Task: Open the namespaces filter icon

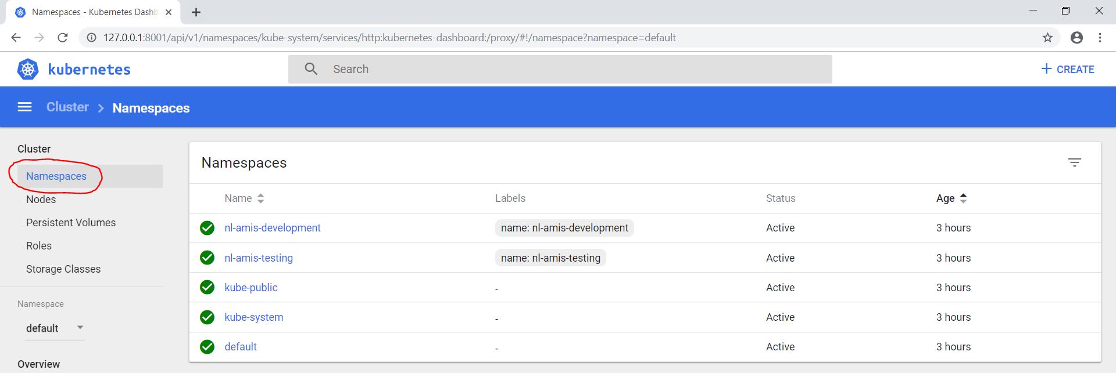Action: point(1074,163)
